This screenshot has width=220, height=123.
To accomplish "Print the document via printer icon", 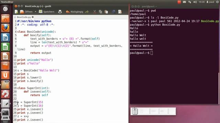I will [x=60, y=12].
